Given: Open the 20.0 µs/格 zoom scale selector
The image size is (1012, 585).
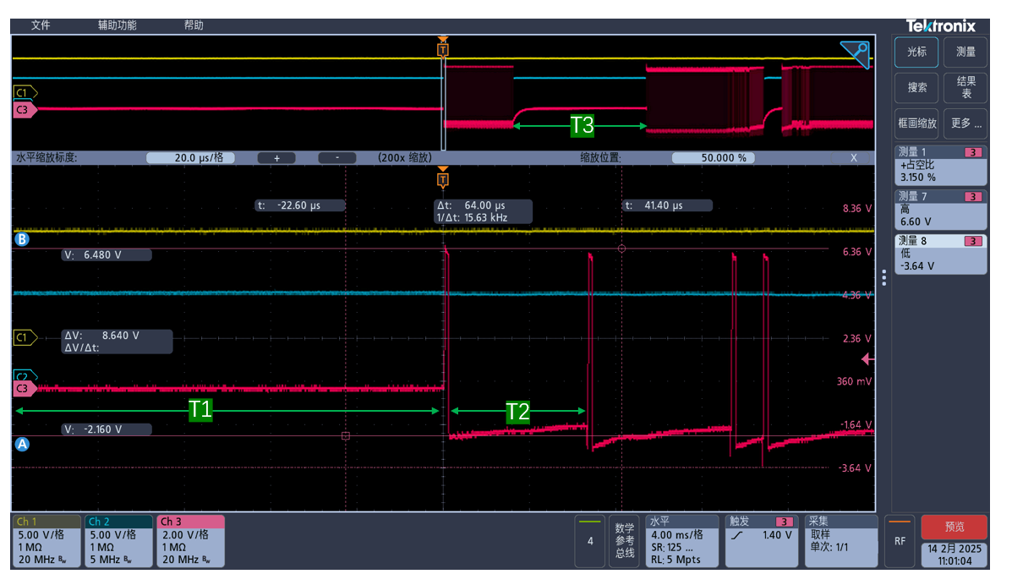Looking at the screenshot, I should pyautogui.click(x=191, y=156).
